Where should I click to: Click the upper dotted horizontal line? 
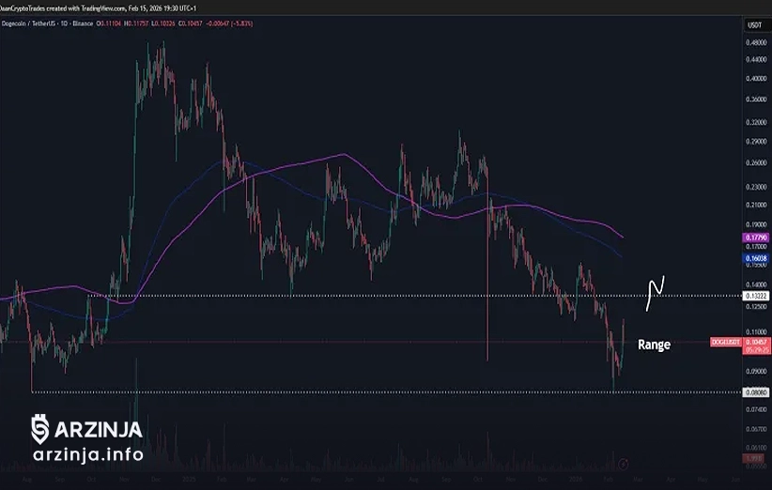[x=376, y=296]
